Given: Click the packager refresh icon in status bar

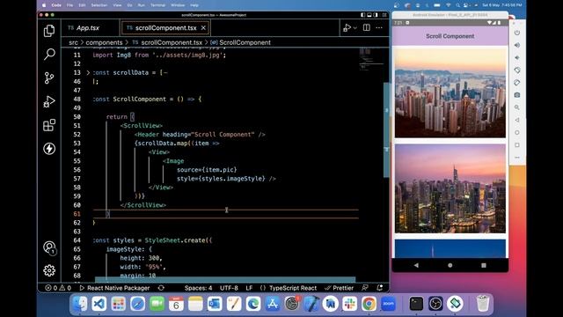Looking at the screenshot, I should tap(161, 288).
